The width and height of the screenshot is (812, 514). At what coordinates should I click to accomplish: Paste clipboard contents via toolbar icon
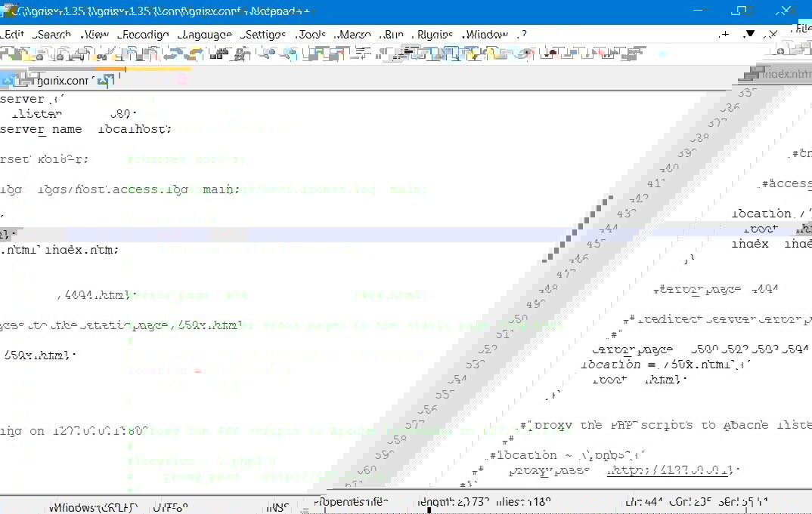click(153, 54)
